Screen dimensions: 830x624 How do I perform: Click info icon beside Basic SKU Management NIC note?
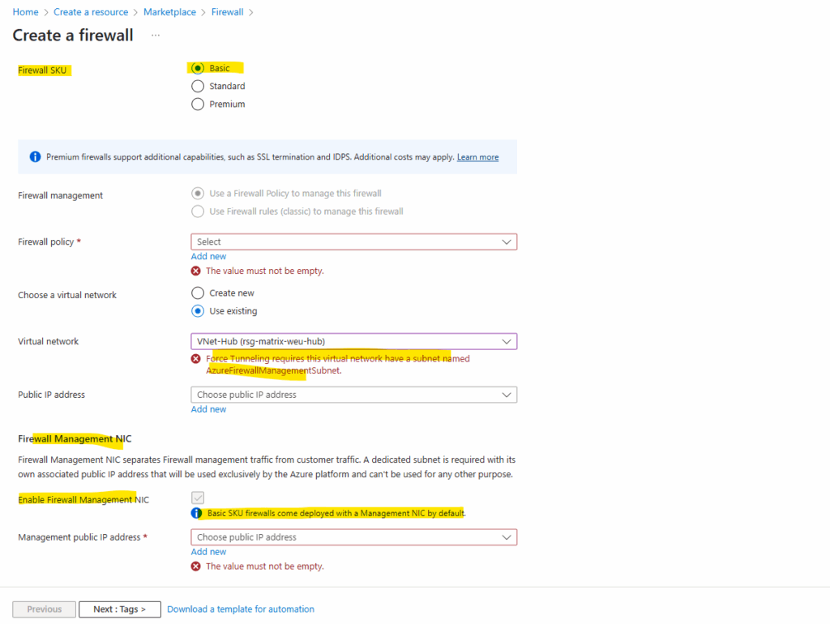pos(196,514)
